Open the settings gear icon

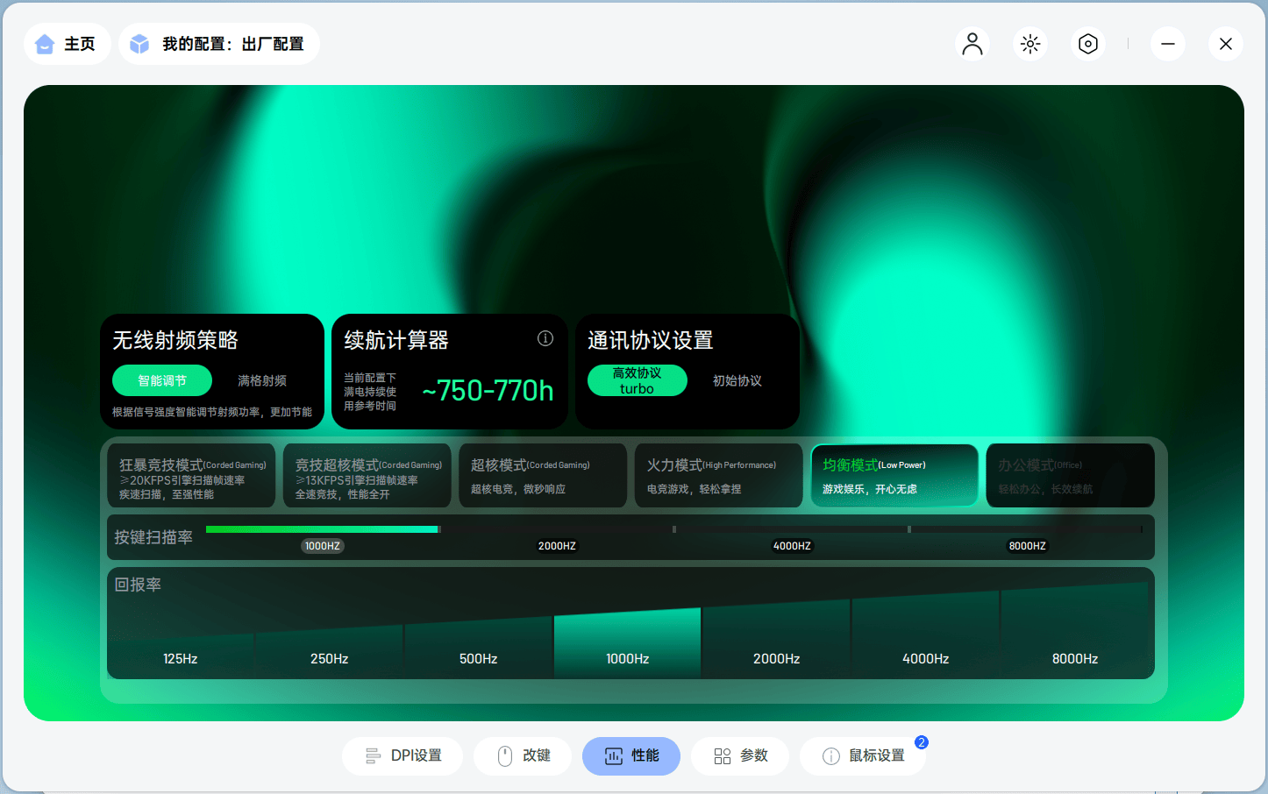(1087, 43)
